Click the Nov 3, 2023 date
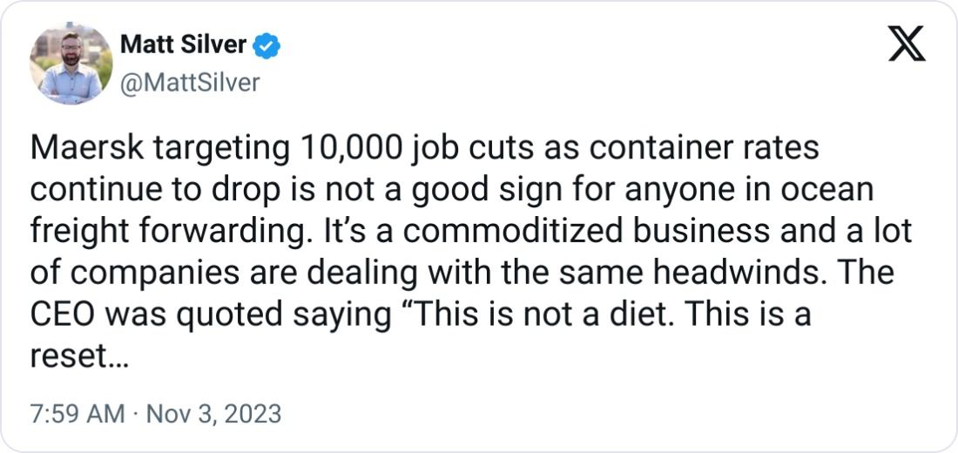 [213, 413]
